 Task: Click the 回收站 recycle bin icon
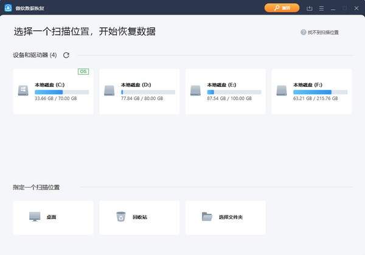[121, 217]
